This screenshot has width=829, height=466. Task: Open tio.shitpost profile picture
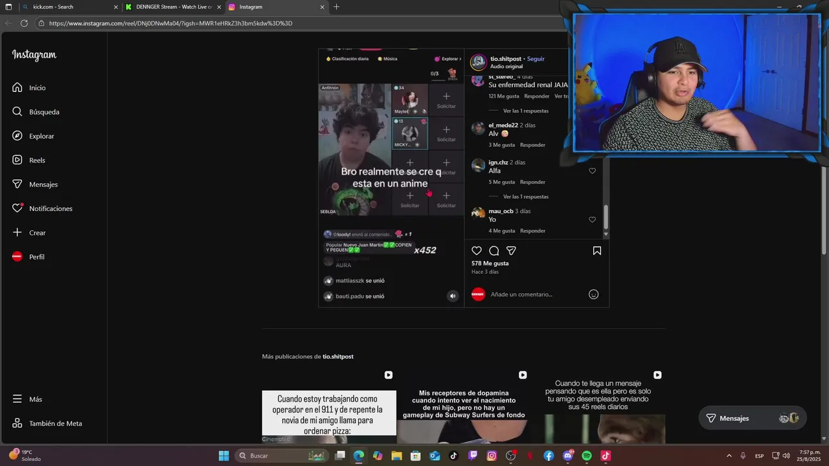[479, 61]
